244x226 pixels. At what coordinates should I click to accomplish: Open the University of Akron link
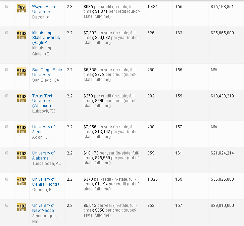[x=43, y=129]
